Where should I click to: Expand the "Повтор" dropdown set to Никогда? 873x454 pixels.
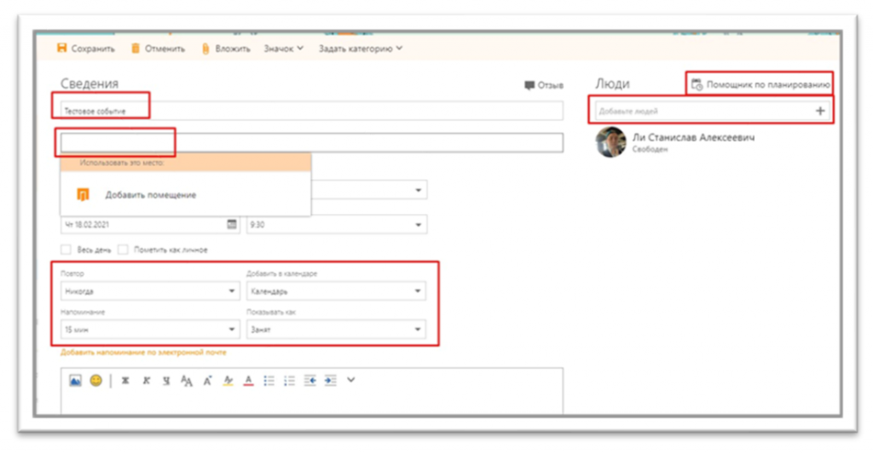pyautogui.click(x=150, y=291)
